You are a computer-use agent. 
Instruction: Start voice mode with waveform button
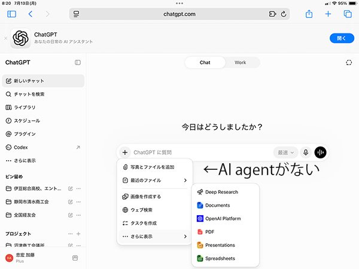click(320, 152)
